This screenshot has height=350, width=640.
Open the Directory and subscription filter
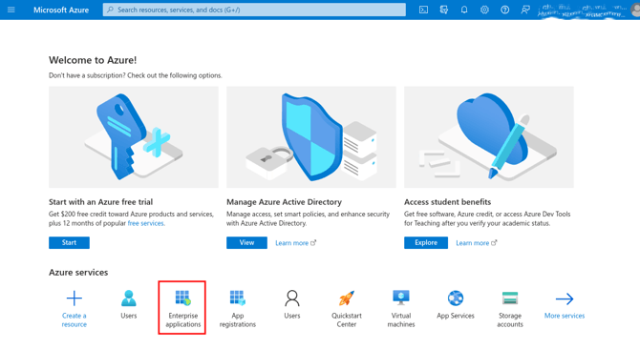coord(443,10)
